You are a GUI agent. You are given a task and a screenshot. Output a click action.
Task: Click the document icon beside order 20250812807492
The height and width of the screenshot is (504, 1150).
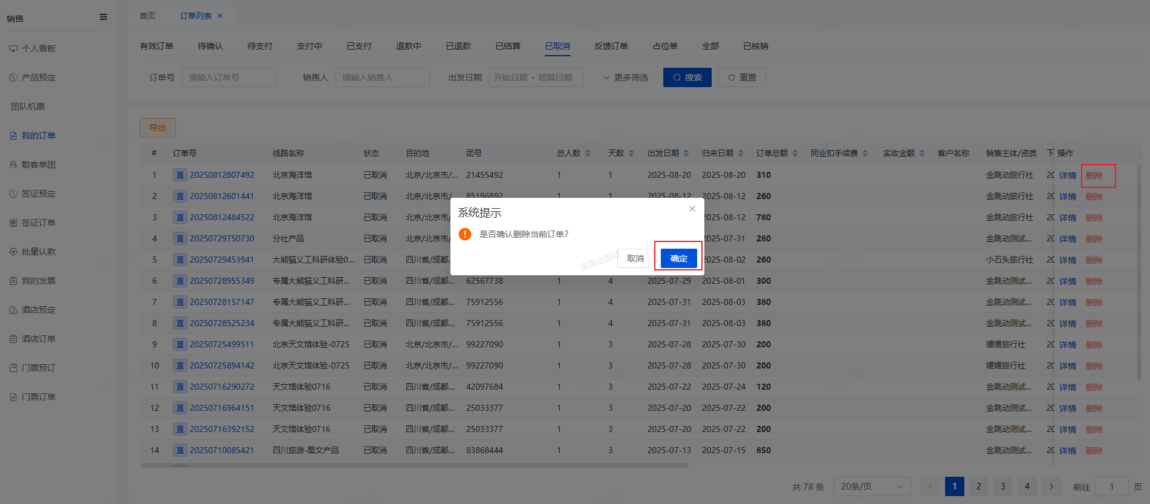(x=180, y=175)
